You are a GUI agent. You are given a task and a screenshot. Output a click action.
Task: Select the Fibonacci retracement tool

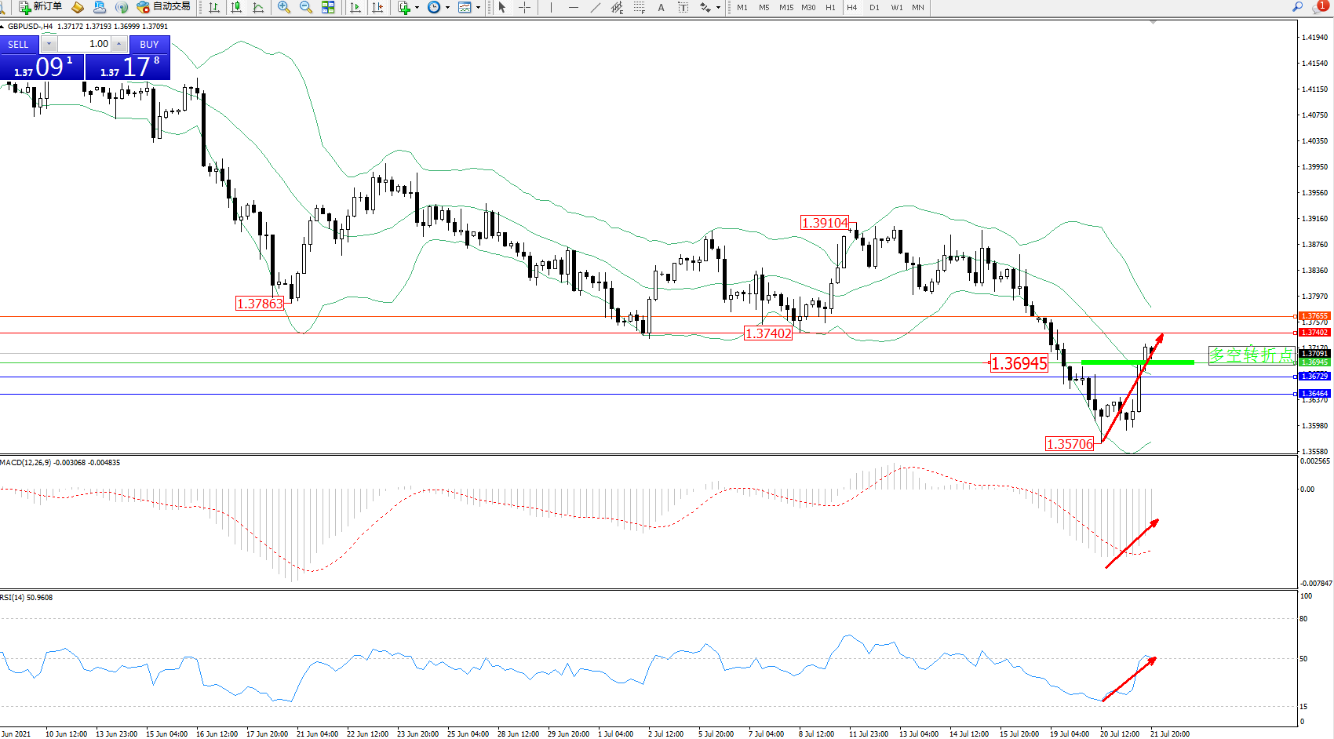pyautogui.click(x=640, y=7)
